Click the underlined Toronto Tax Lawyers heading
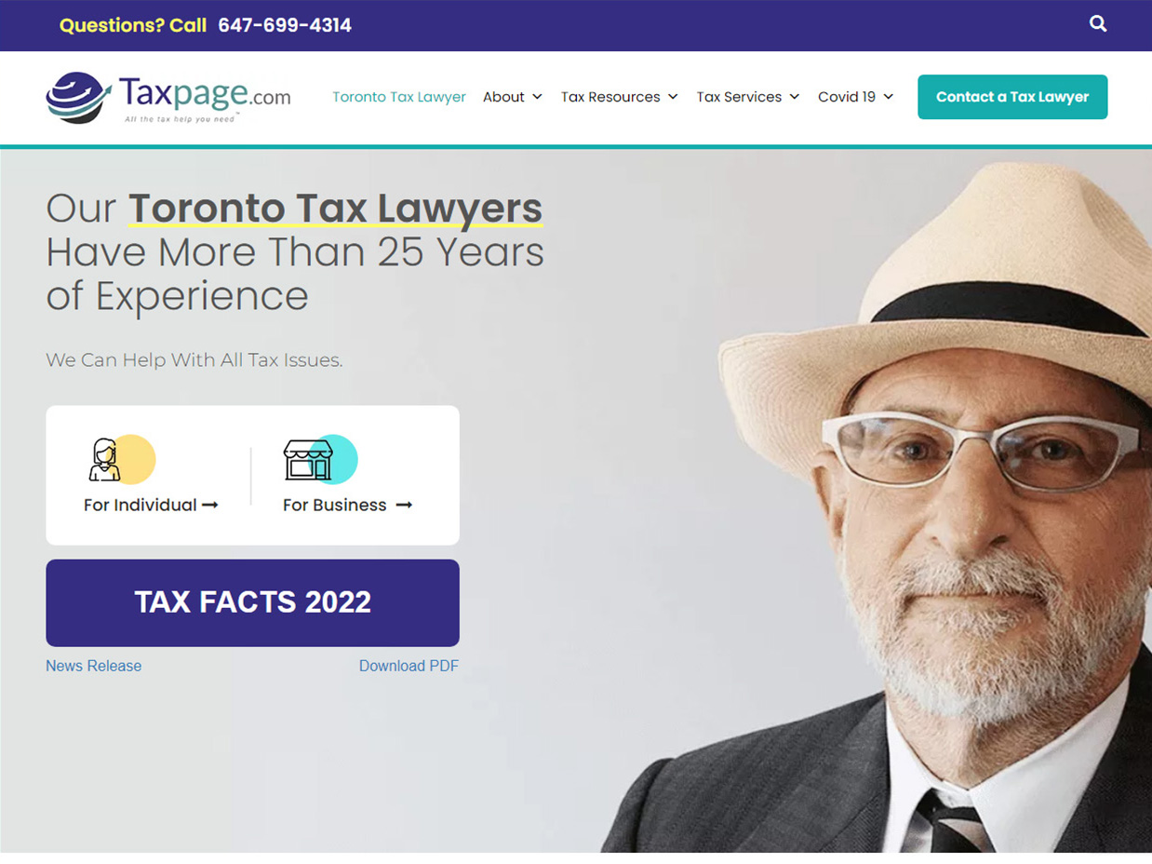Image resolution: width=1152 pixels, height=864 pixels. point(335,209)
